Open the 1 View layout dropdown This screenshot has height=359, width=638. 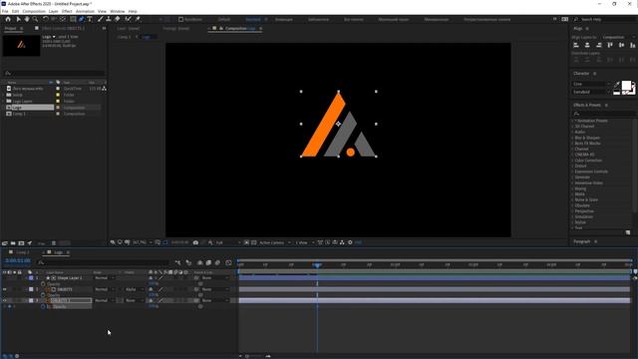pyautogui.click(x=305, y=242)
